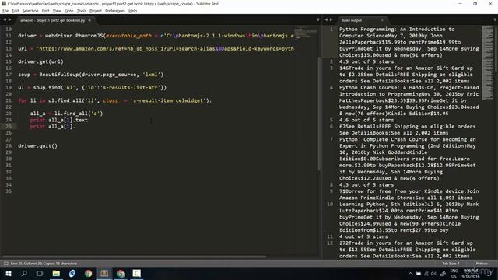Image resolution: width=498 pixels, height=280 pixels.
Task: Open the Tools menu
Action: [x=82, y=11]
